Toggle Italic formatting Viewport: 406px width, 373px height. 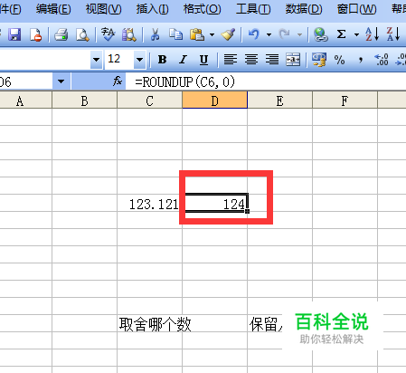(183, 60)
